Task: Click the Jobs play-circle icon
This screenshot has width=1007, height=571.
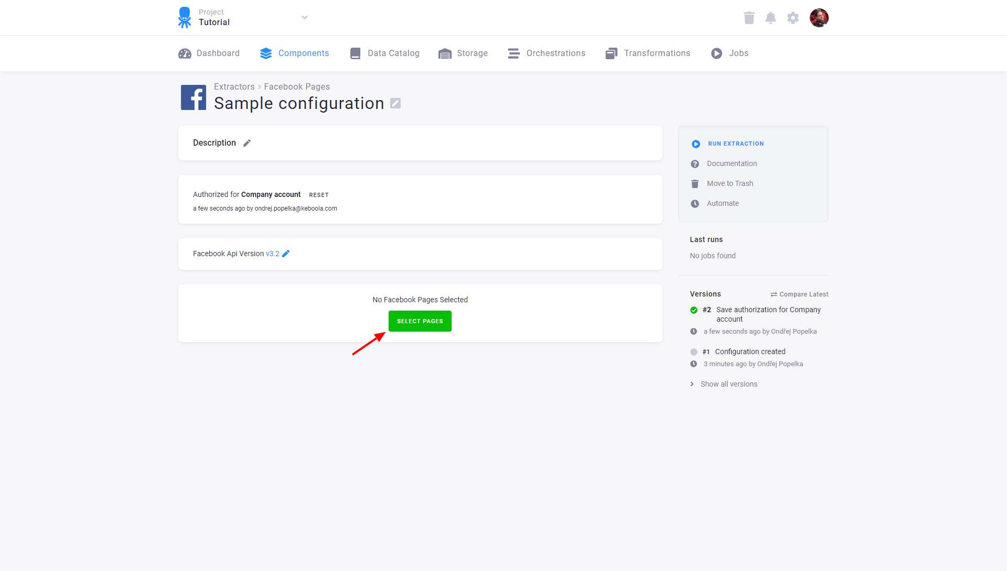Action: click(716, 53)
